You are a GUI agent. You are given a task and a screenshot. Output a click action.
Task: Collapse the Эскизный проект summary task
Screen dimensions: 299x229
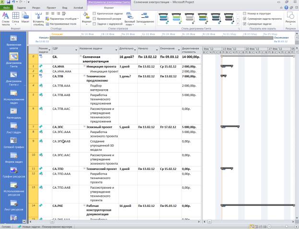[84, 127]
